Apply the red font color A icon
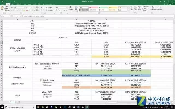175x109 pixels. [27, 10]
